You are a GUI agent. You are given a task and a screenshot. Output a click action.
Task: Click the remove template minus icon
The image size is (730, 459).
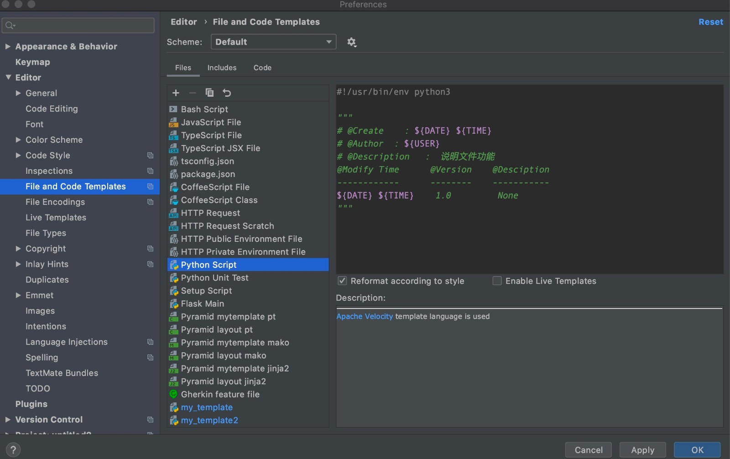(193, 93)
